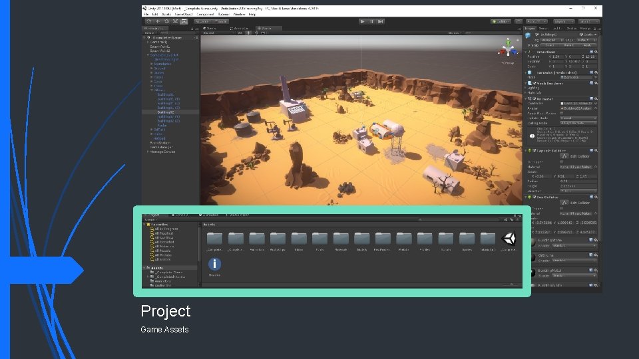The height and width of the screenshot is (359, 639).
Task: Click the Step frame button
Action: [x=381, y=21]
